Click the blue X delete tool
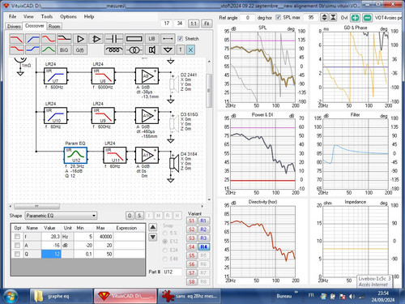The image size is (405, 304). click(190, 50)
